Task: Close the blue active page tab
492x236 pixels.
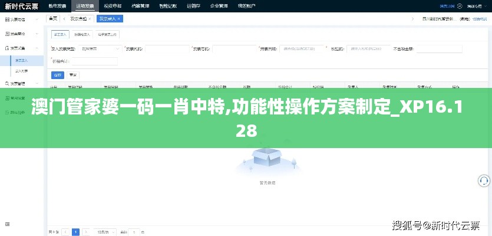Action: pyautogui.click(x=119, y=19)
